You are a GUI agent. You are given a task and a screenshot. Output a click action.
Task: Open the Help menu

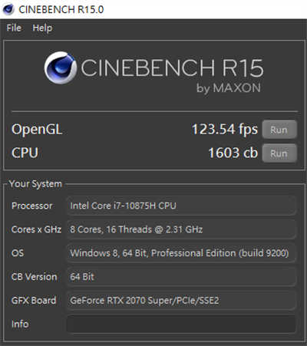click(x=42, y=28)
